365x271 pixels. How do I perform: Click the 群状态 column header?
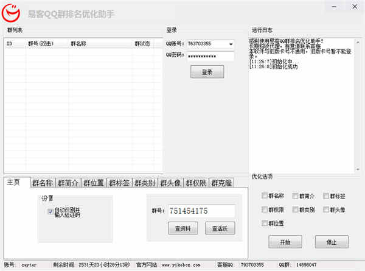point(143,44)
